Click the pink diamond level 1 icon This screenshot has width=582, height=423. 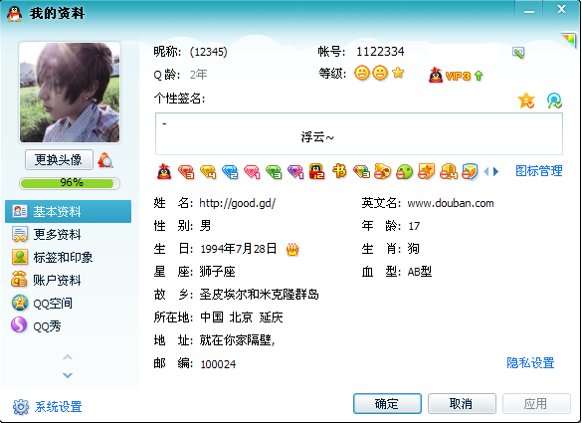(252, 171)
